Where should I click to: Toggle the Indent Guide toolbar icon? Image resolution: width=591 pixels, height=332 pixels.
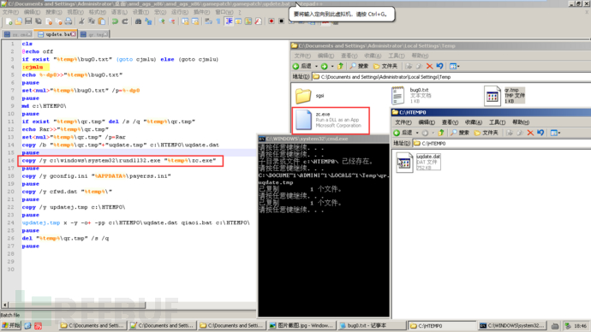pos(229,21)
